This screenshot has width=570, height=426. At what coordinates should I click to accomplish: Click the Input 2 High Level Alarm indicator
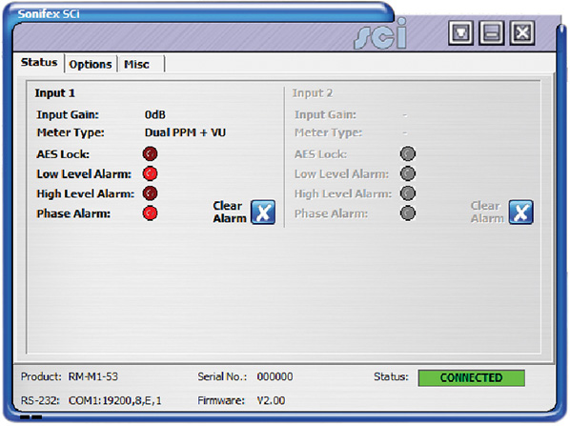pos(408,193)
